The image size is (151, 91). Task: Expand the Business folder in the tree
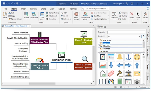tap(99, 43)
